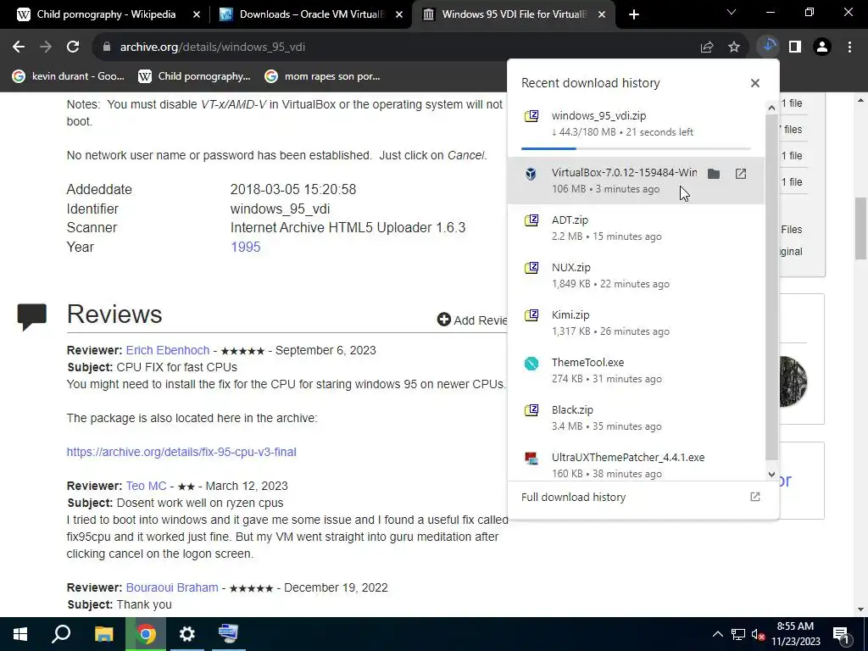868x651 pixels.
Task: Open the Black.zip download
Action: (x=636, y=419)
